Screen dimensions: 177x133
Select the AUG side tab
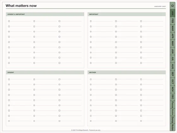click(173, 66)
